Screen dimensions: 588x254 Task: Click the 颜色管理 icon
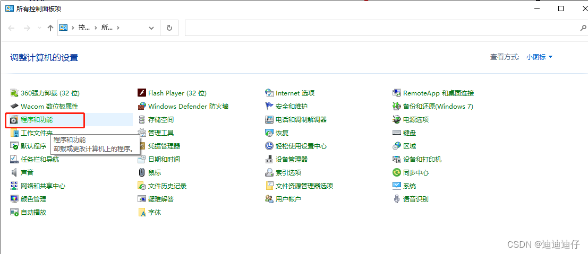pos(14,199)
